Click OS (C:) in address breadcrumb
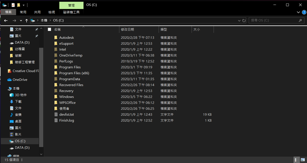307x163 pixels. point(58,20)
